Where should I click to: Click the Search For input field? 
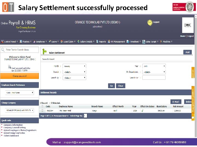[154, 78]
